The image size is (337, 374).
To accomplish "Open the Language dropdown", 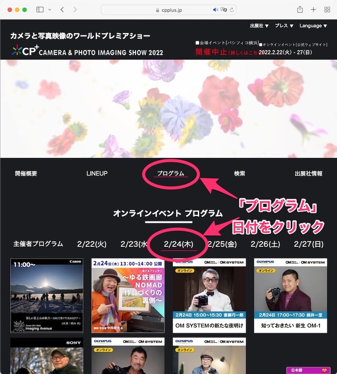I will click(313, 26).
